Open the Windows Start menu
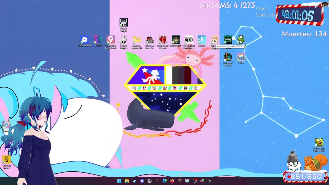The width and height of the screenshot is (329, 185). point(119,181)
